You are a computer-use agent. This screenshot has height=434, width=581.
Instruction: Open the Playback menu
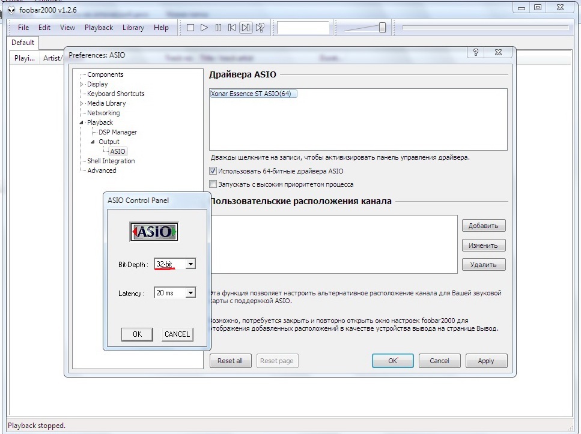point(99,28)
